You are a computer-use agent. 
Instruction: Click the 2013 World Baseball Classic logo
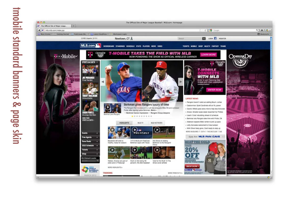pyautogui.click(x=90, y=169)
